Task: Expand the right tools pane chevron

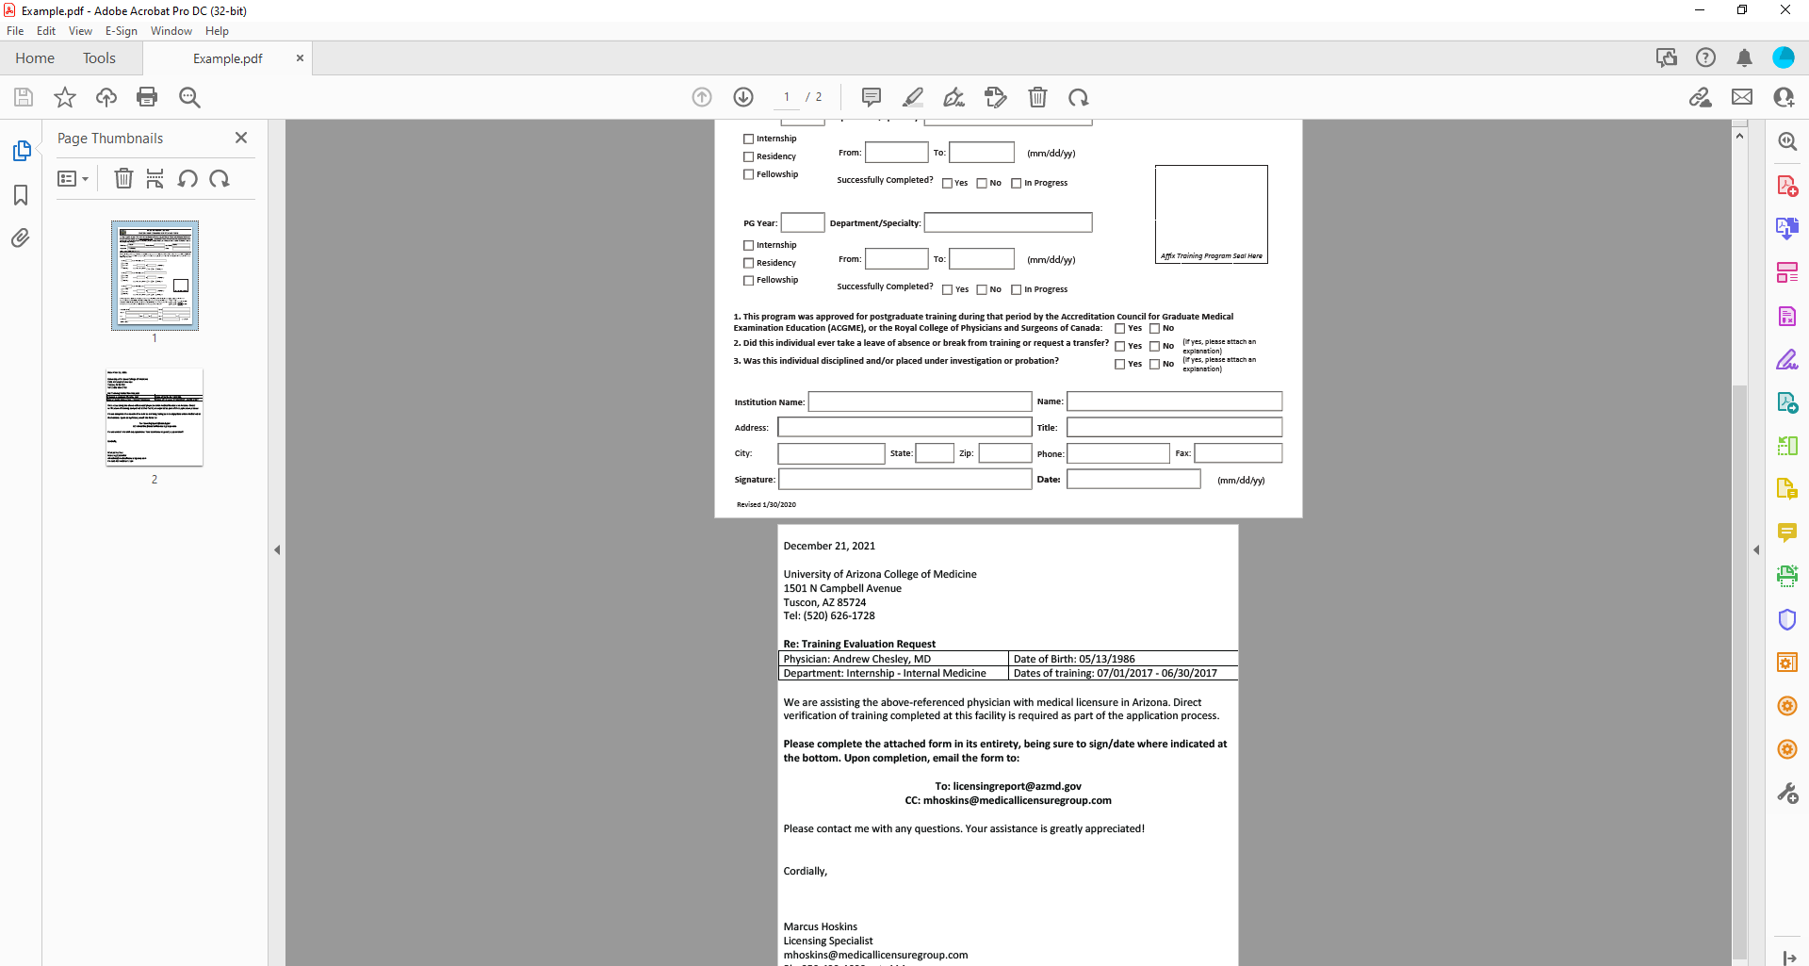Action: (1757, 549)
